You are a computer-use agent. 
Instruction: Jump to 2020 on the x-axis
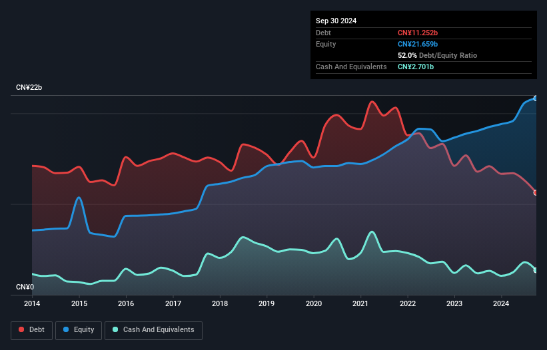coord(314,304)
